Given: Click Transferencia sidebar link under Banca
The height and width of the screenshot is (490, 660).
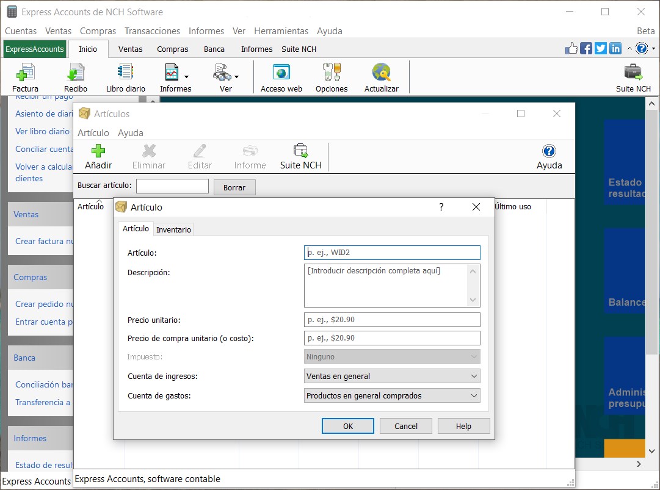Looking at the screenshot, I should pos(43,402).
